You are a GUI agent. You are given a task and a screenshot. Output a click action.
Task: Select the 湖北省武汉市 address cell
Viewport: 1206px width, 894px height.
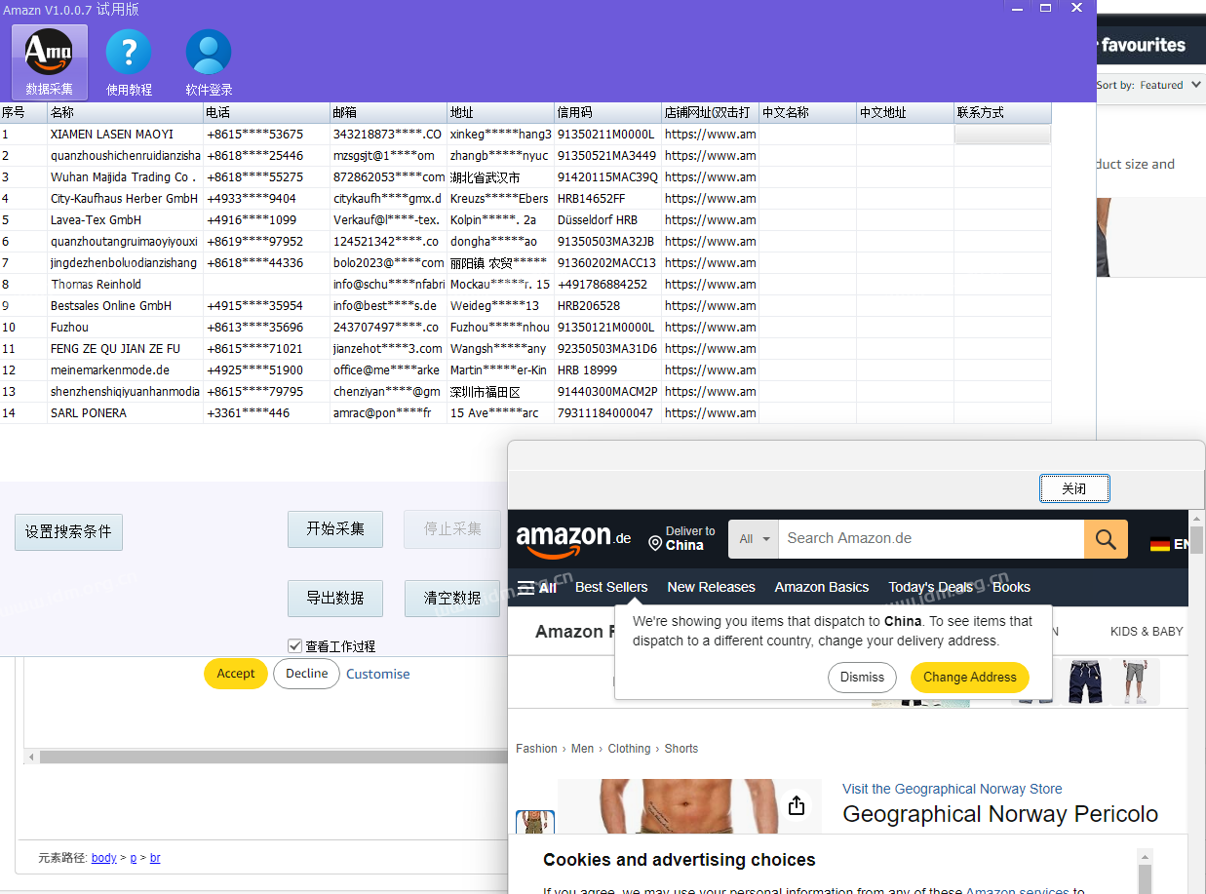click(501, 176)
